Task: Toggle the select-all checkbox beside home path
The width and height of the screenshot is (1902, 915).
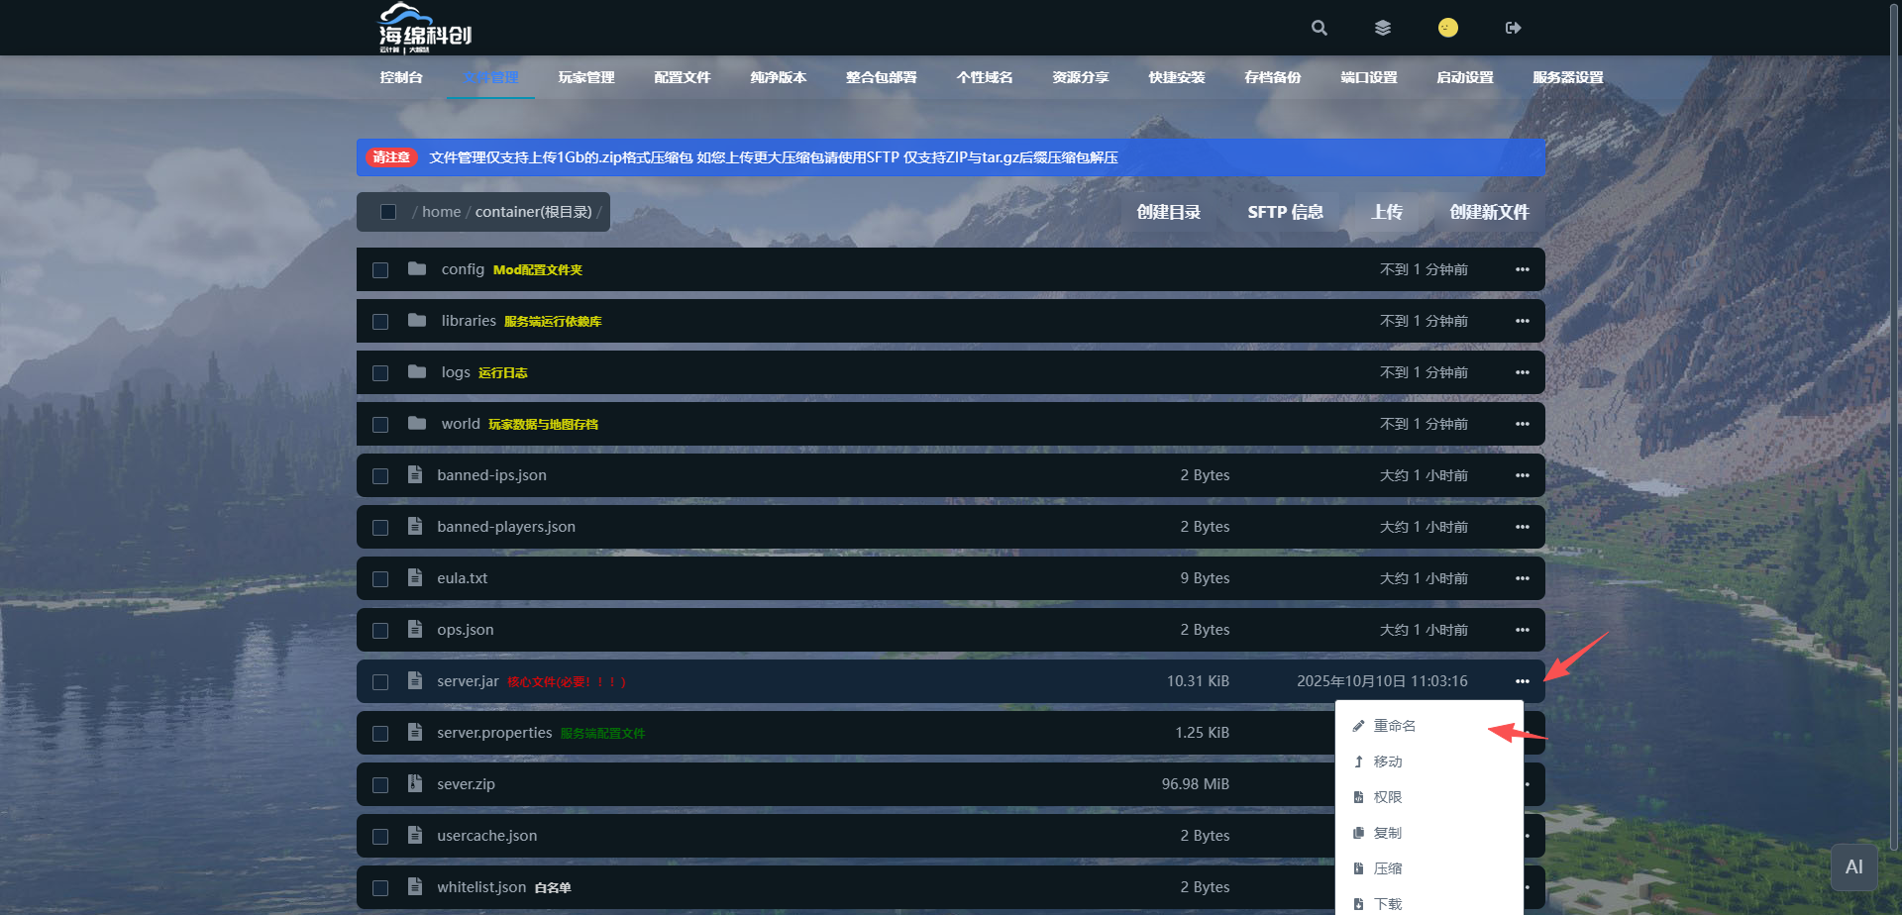Action: [388, 212]
